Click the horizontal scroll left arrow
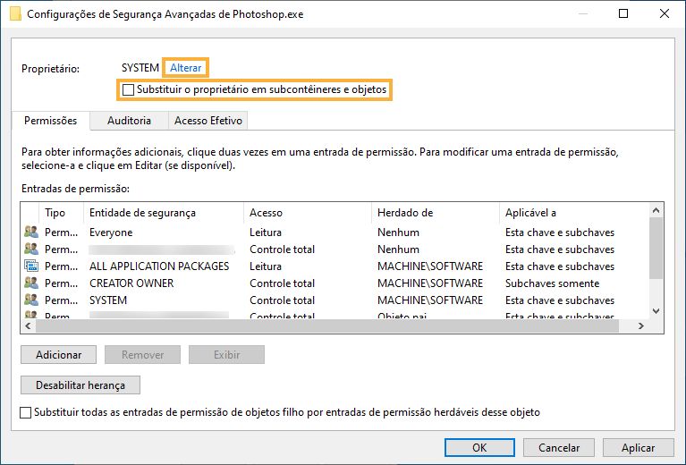 pyautogui.click(x=29, y=325)
